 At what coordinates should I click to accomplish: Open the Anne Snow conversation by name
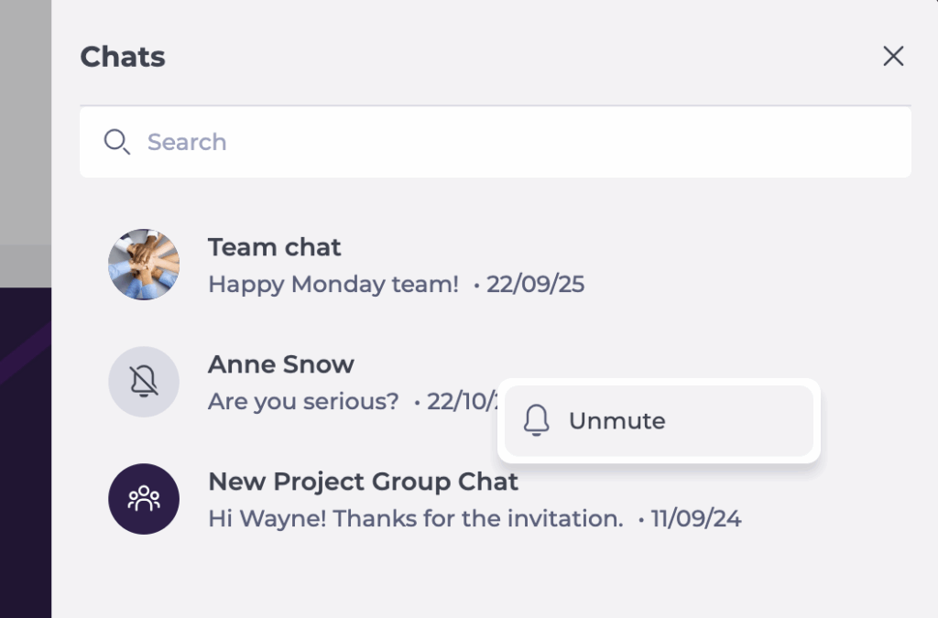coord(280,364)
